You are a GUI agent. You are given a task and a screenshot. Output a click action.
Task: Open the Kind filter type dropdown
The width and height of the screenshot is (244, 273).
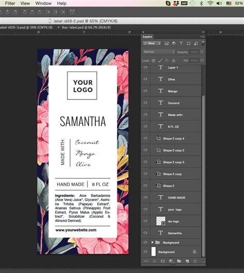pyautogui.click(x=152, y=43)
